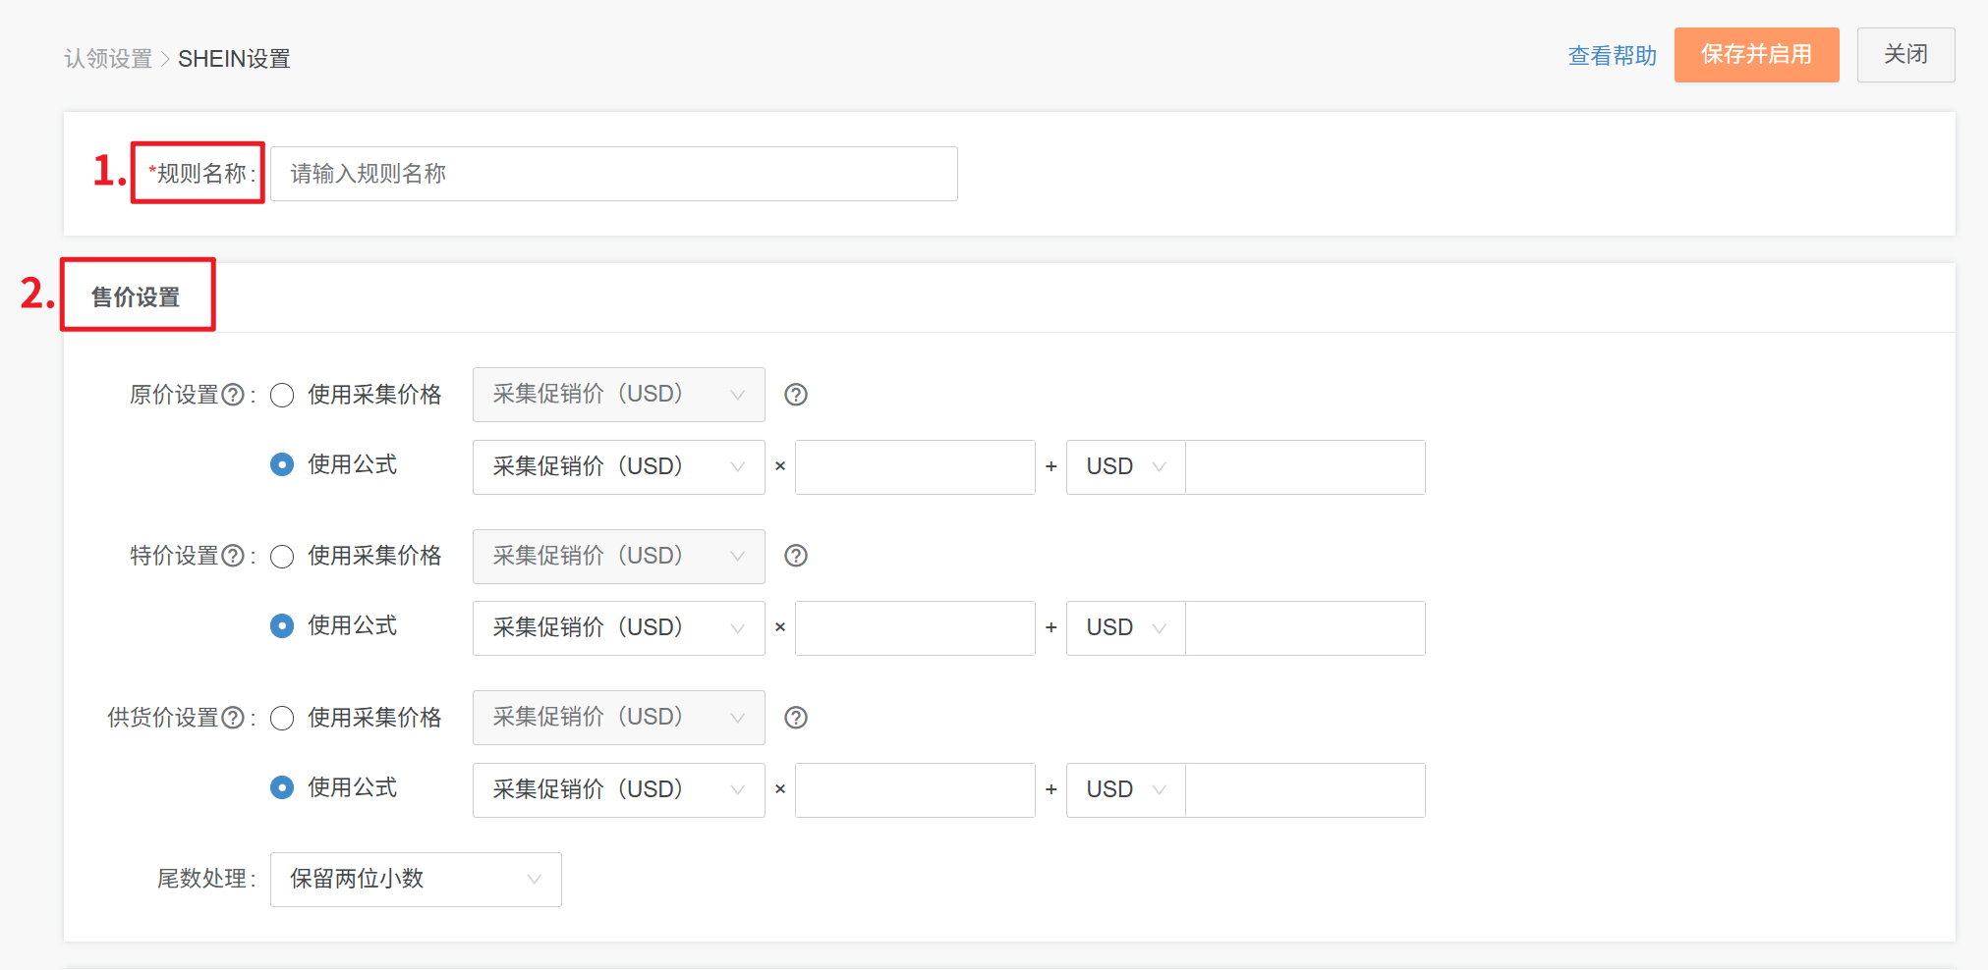The height and width of the screenshot is (970, 1988).
Task: Open 原价 formula 采集促销价 dropdown
Action: click(x=618, y=466)
